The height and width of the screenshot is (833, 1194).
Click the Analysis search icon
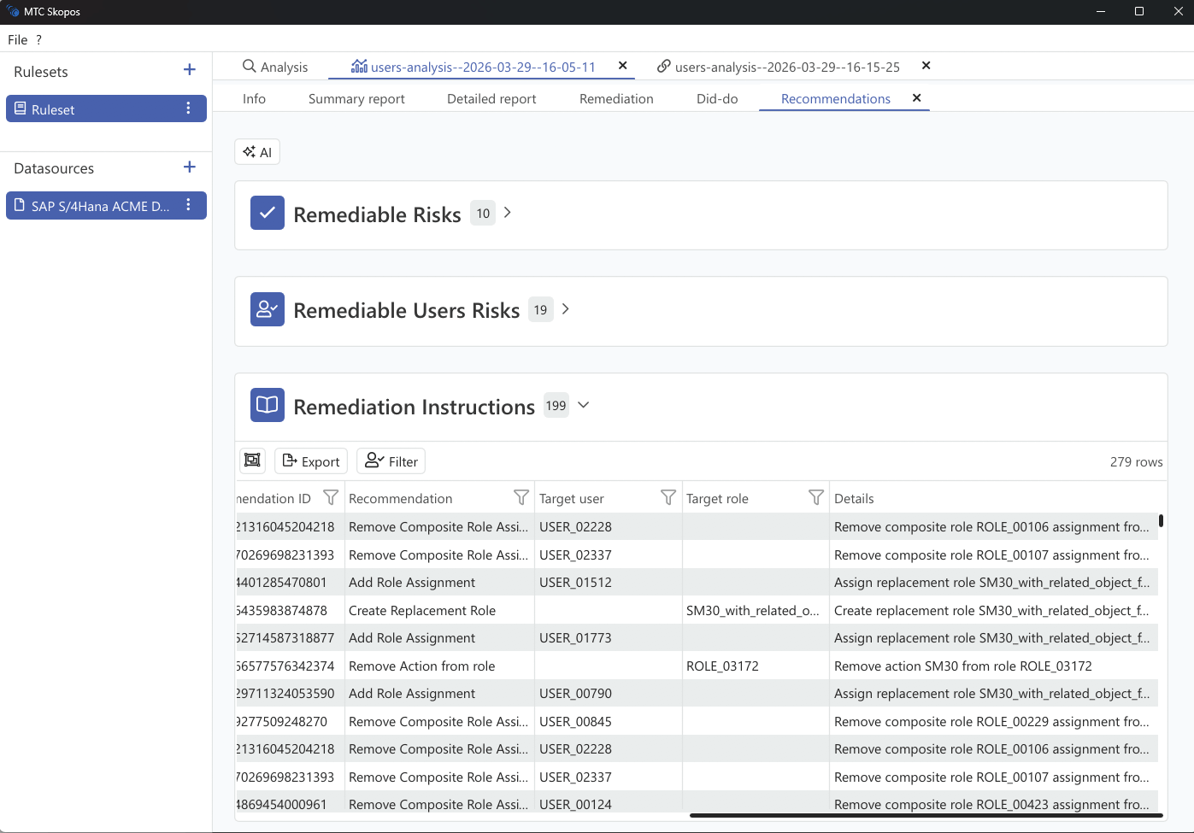point(248,66)
